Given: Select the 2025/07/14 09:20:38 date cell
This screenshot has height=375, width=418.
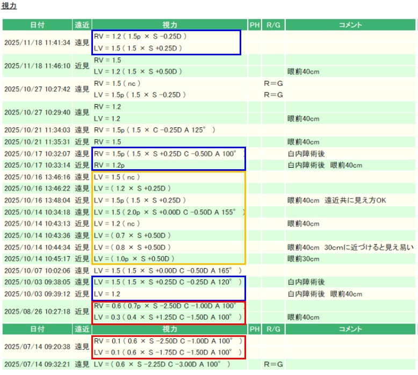Looking at the screenshot, I should pyautogui.click(x=37, y=347).
